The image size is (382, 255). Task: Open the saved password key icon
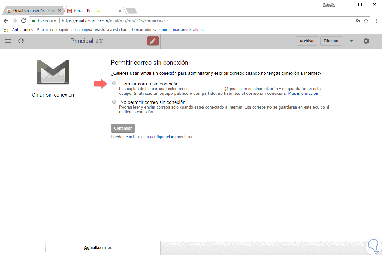click(x=358, y=21)
